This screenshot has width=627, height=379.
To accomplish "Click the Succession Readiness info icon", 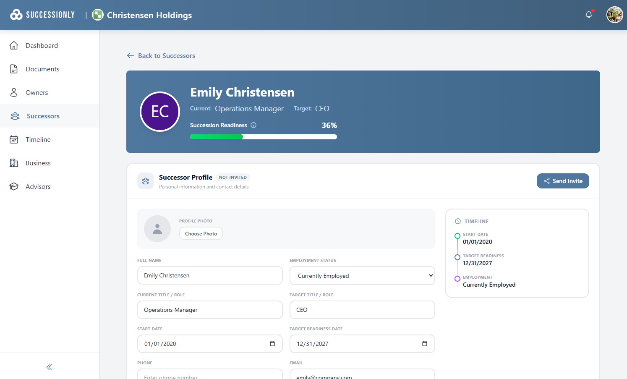I will [253, 125].
